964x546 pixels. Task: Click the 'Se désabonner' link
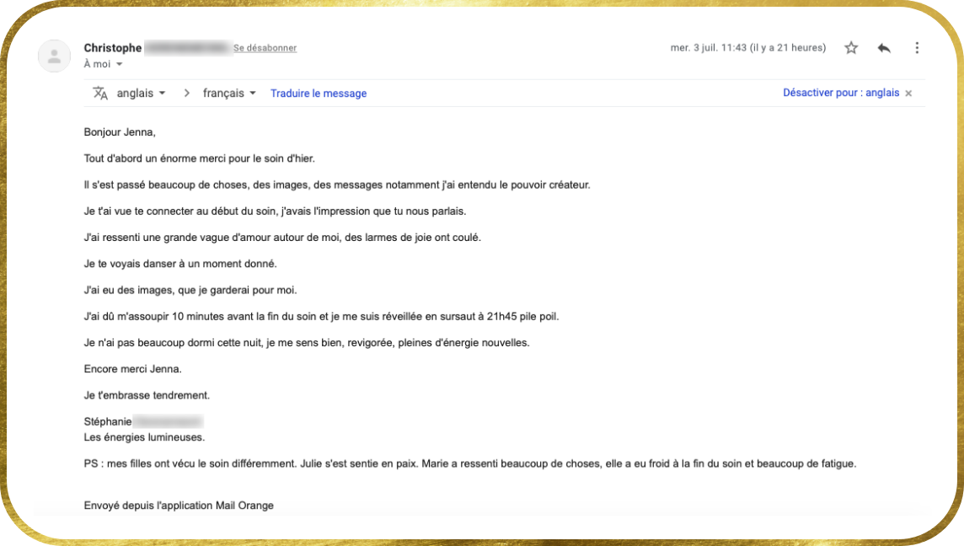pos(265,48)
